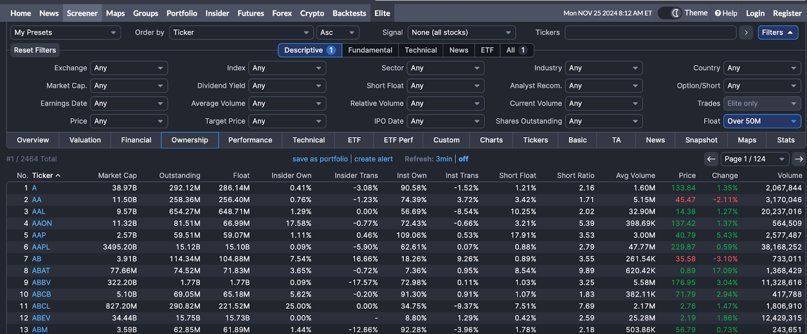
Task: Click the arrow button beside Tickers field
Action: tap(746, 32)
